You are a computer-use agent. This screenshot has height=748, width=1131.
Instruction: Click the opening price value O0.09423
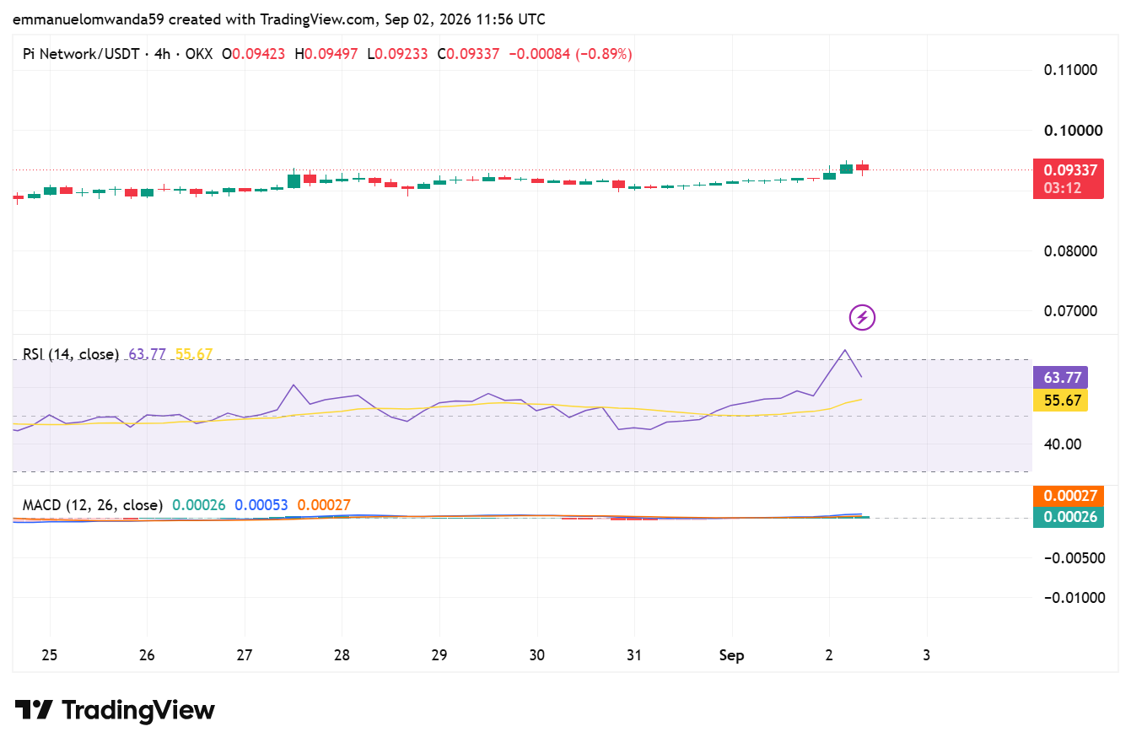(x=254, y=54)
